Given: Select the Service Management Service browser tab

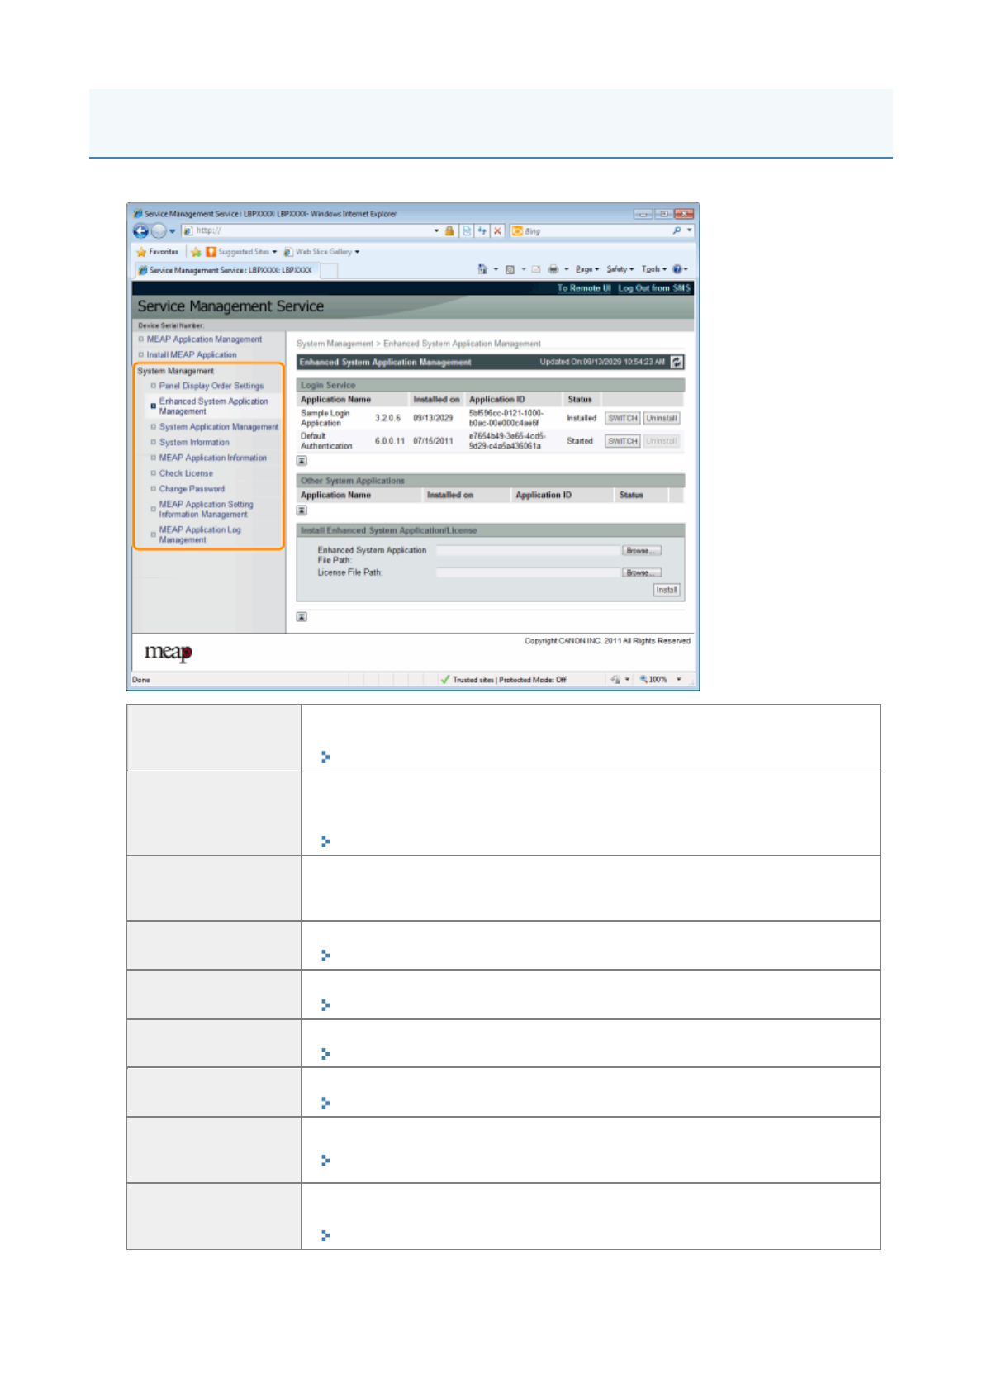Looking at the screenshot, I should tap(225, 270).
